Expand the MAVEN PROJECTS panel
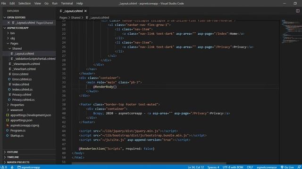The width and height of the screenshot is (302, 169). pos(18,162)
